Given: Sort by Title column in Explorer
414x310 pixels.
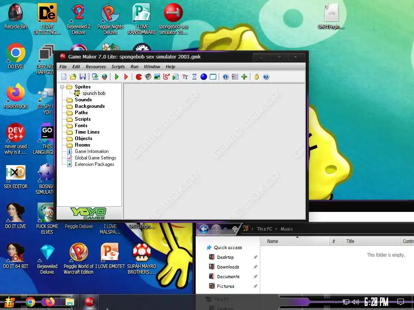Looking at the screenshot, I should click(x=372, y=241).
